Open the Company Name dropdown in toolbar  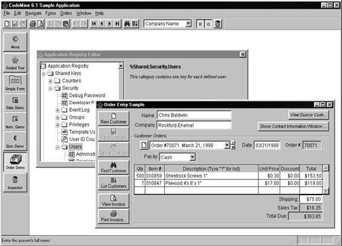[188, 24]
